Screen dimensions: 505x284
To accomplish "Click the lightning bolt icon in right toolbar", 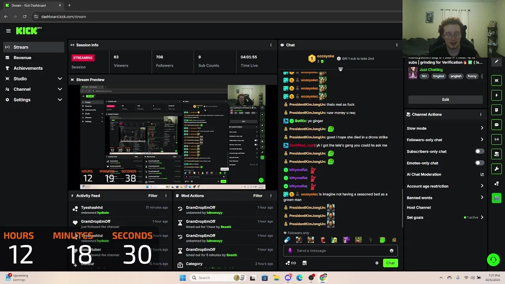I will tap(496, 95).
